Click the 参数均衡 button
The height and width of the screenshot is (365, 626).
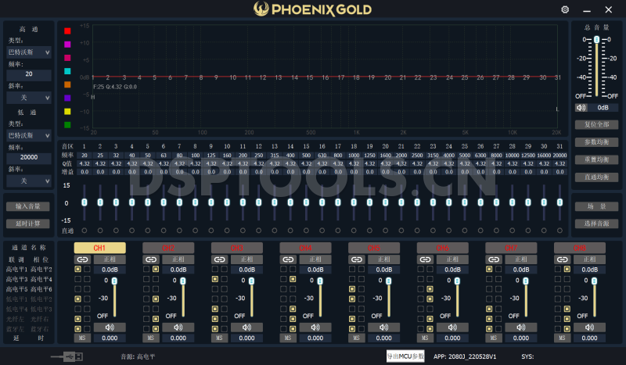pyautogui.click(x=597, y=142)
